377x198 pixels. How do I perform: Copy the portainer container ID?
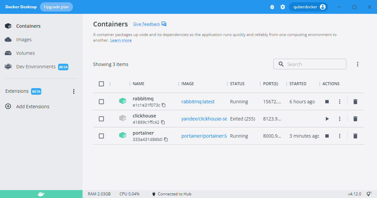166,140
